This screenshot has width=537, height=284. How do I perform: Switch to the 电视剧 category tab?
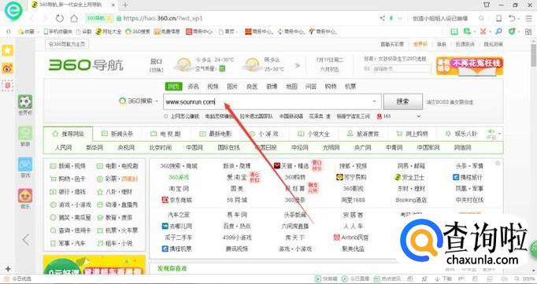[x=166, y=134]
